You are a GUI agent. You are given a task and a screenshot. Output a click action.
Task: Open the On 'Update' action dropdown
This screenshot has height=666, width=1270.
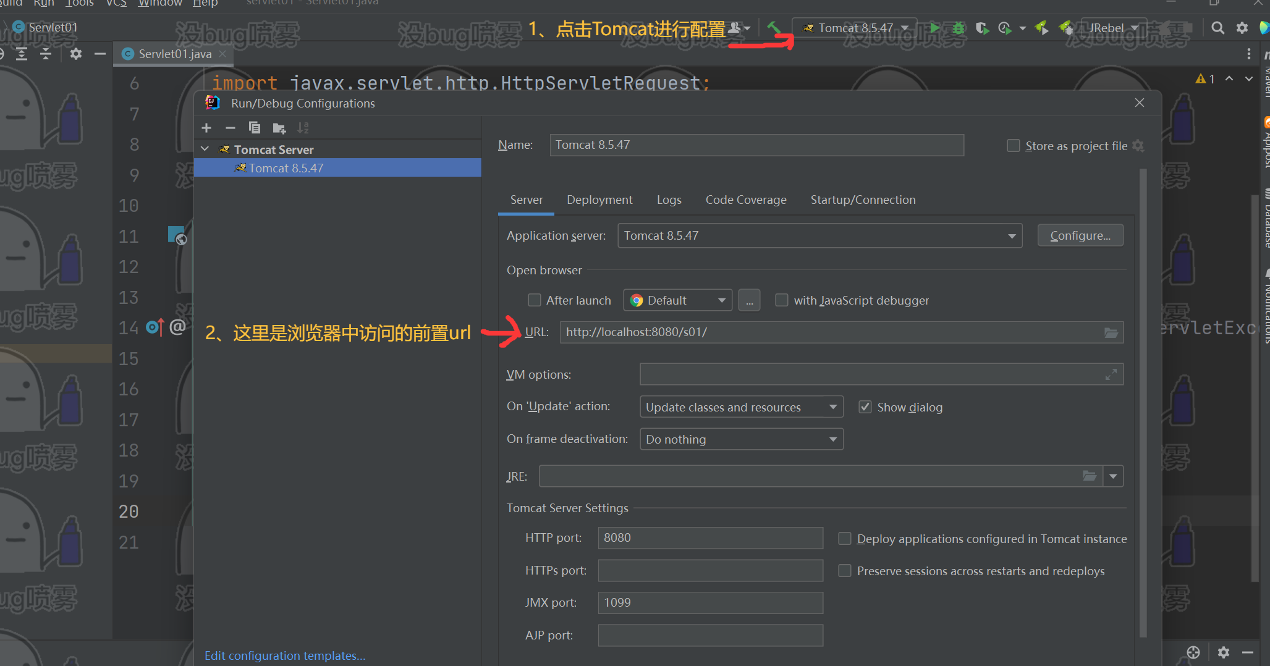click(741, 407)
